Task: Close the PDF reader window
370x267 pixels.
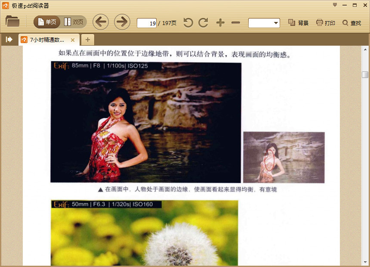Action: point(365,5)
